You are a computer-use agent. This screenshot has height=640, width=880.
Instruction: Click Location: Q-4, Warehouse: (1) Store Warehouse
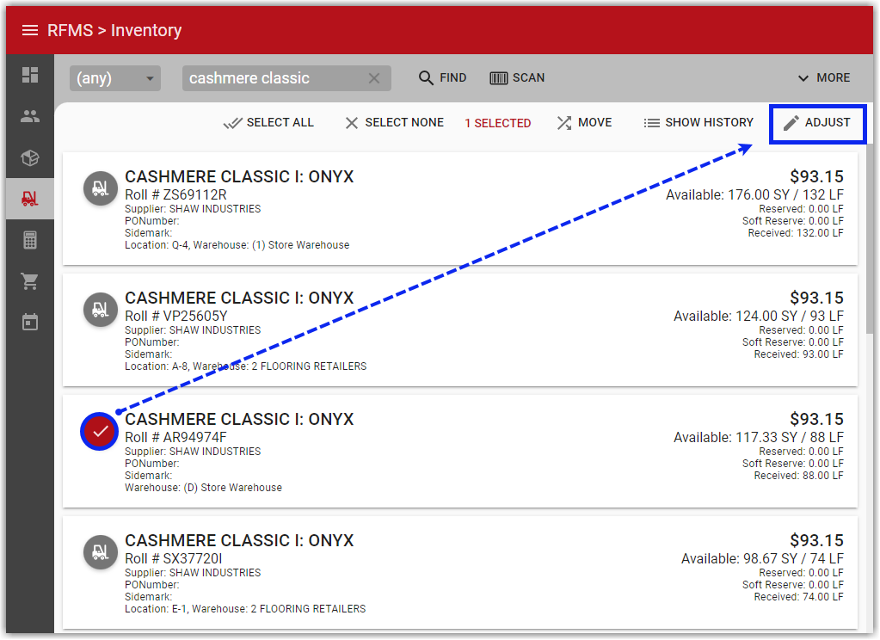(x=237, y=245)
